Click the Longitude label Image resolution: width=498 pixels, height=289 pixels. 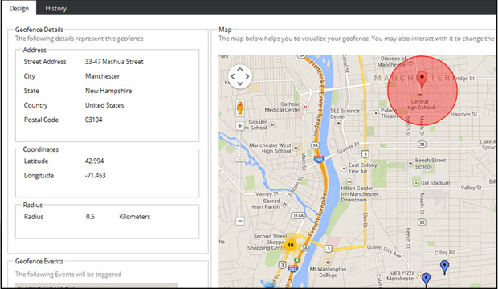39,175
